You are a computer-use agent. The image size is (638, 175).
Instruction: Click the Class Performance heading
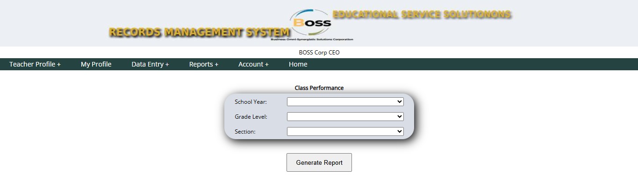coord(319,88)
